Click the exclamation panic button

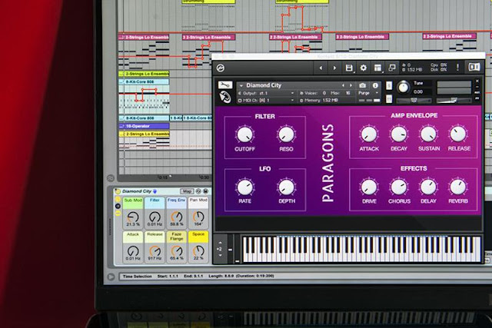click(x=457, y=67)
